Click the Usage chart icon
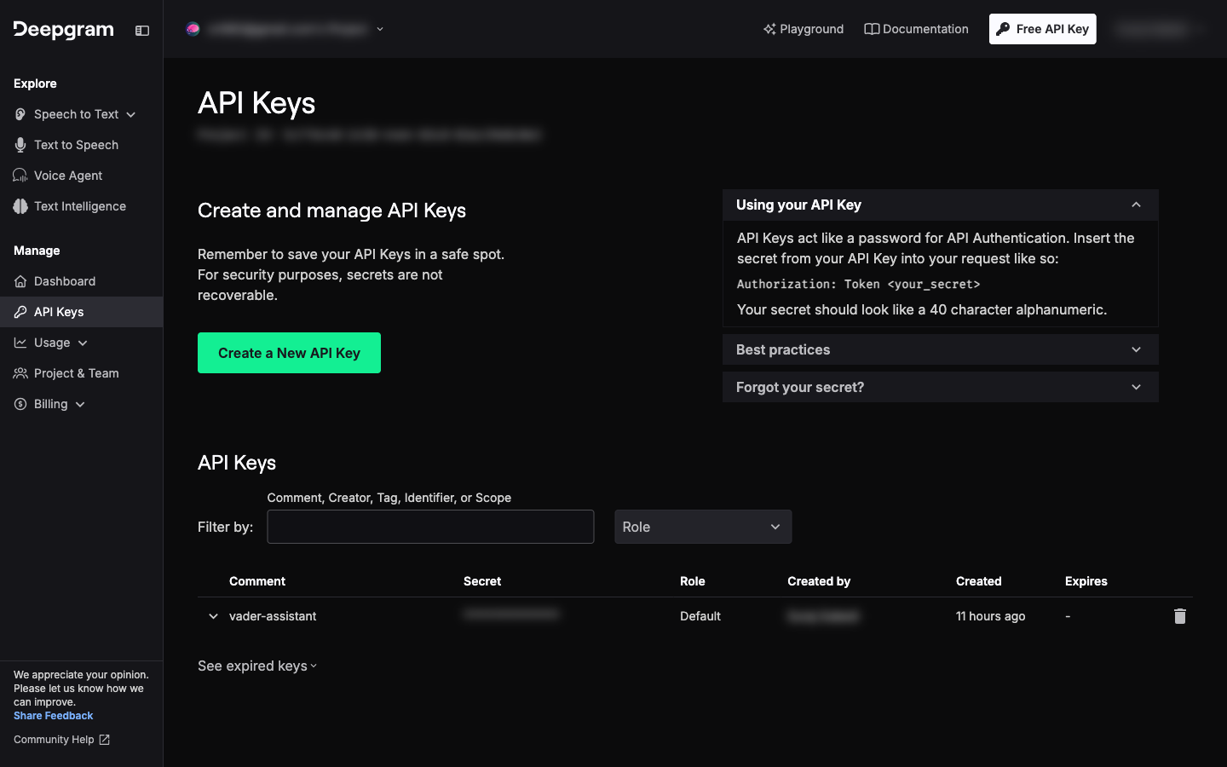The width and height of the screenshot is (1227, 767). pyautogui.click(x=20, y=343)
